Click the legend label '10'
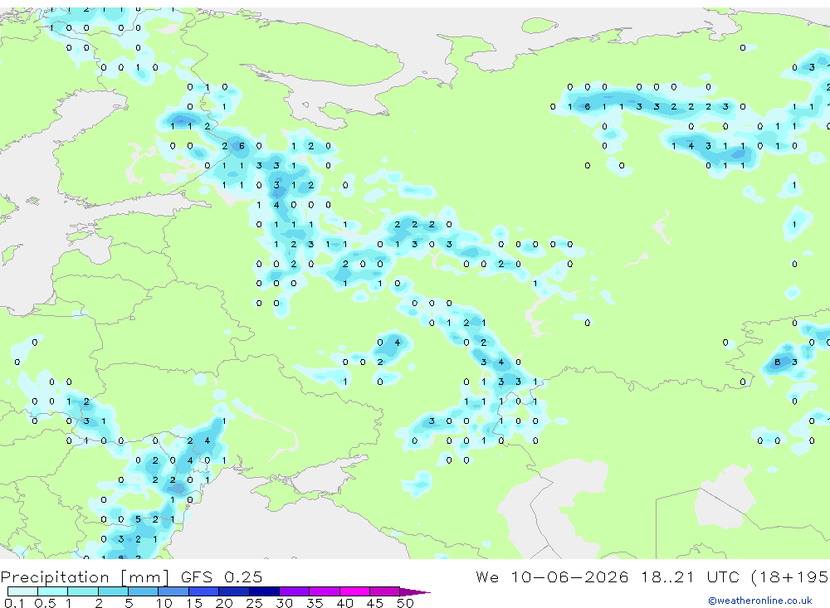The height and width of the screenshot is (608, 830). tap(164, 603)
